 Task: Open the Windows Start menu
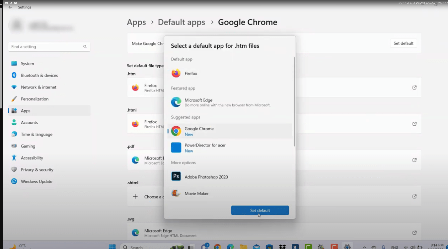[112, 246]
